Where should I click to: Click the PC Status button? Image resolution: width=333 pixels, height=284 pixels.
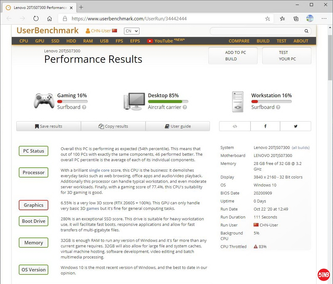[34, 151]
